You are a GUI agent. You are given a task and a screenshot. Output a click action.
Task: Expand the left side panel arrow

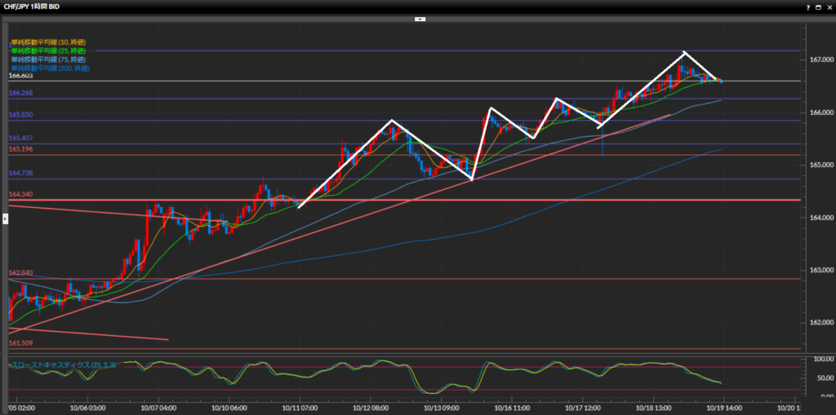click(x=4, y=219)
